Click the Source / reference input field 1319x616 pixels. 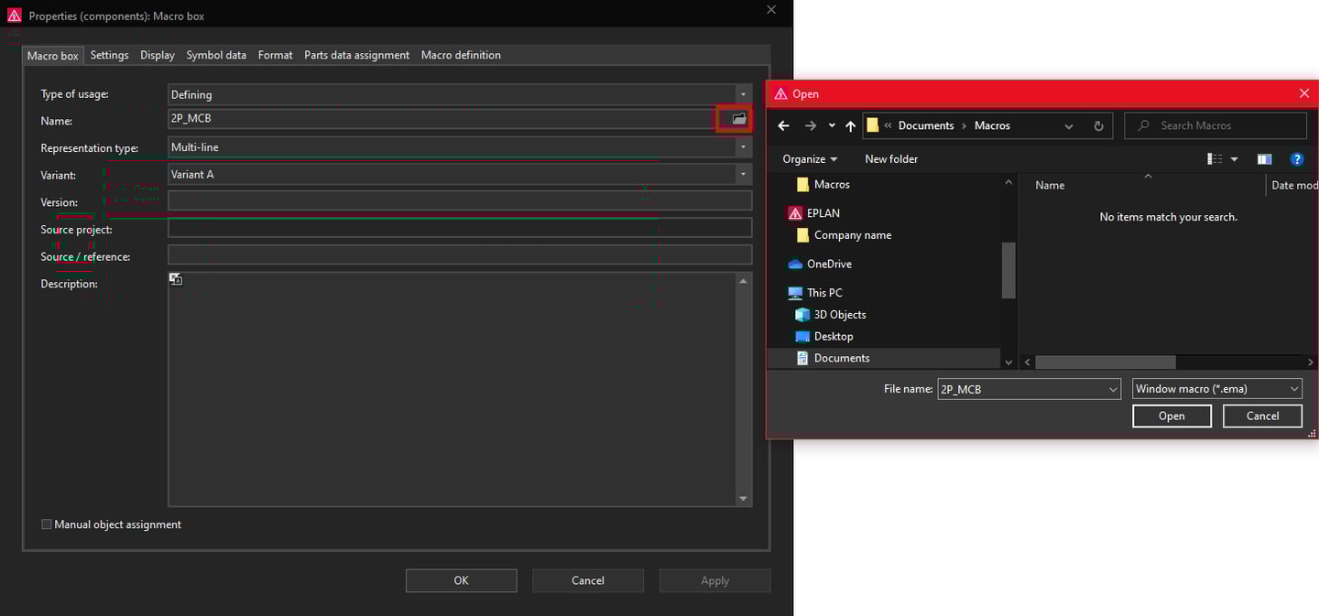click(460, 254)
